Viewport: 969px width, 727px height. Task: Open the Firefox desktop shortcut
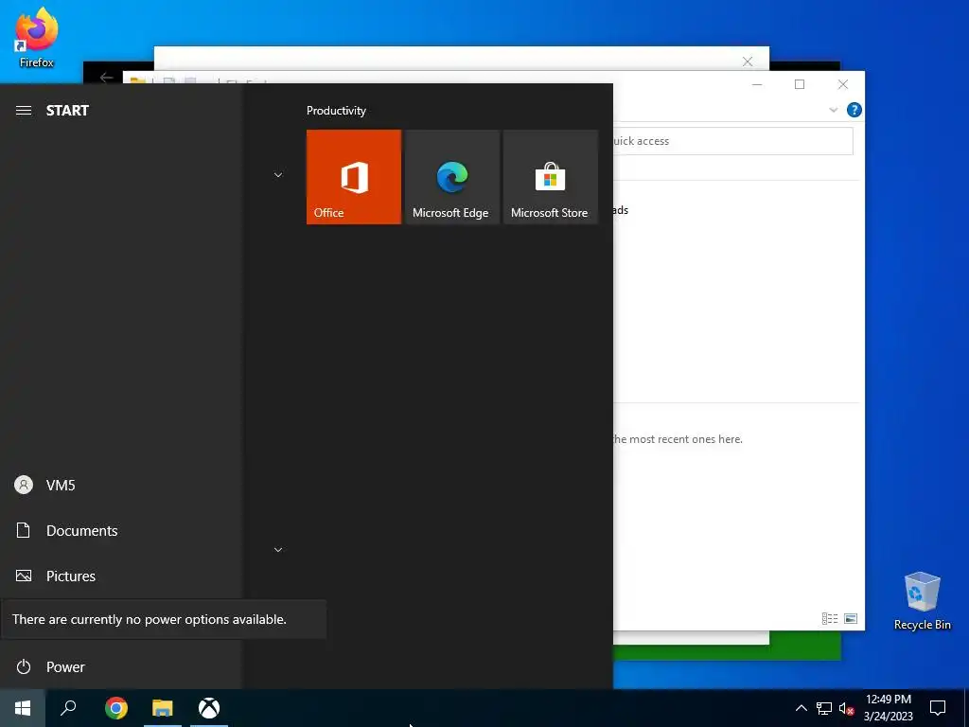pyautogui.click(x=37, y=37)
